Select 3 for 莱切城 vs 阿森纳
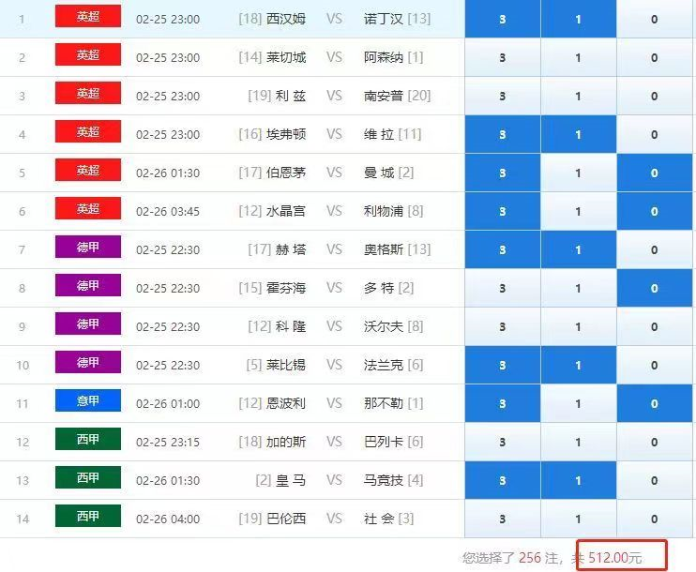696x572 pixels. (503, 58)
